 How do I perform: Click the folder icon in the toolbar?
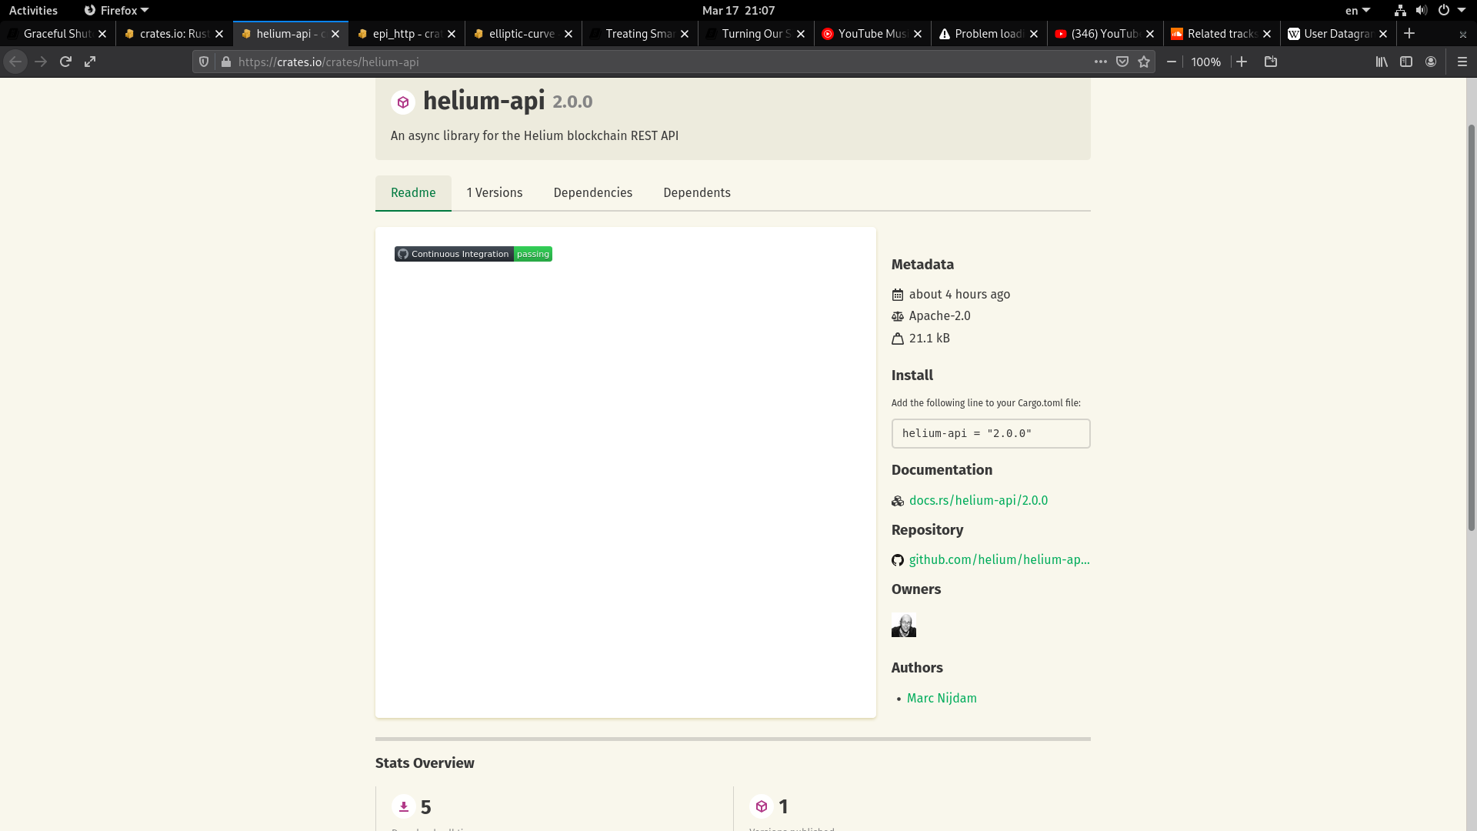point(1271,62)
